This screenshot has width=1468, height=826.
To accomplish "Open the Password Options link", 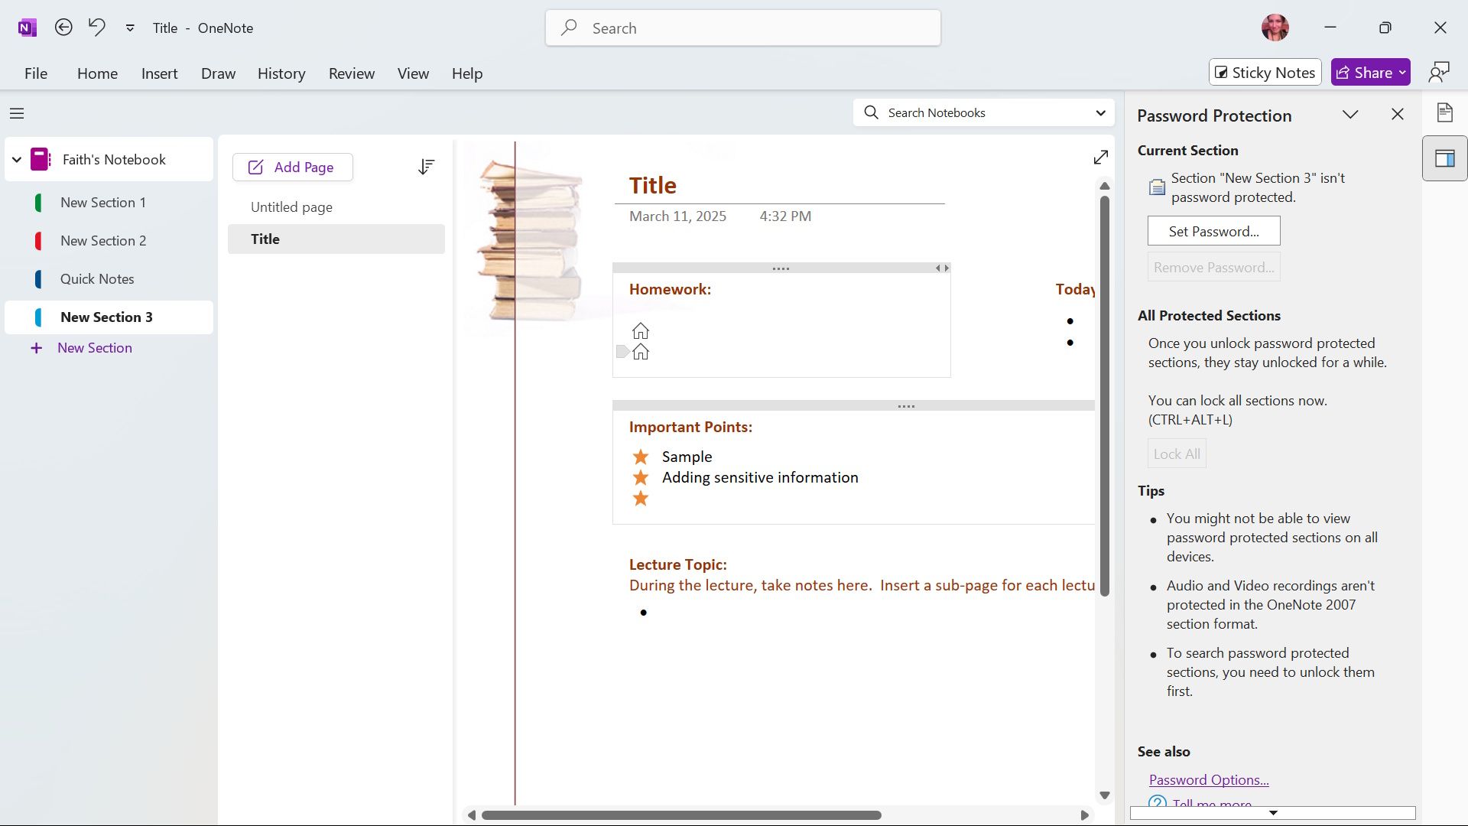I will (1208, 779).
